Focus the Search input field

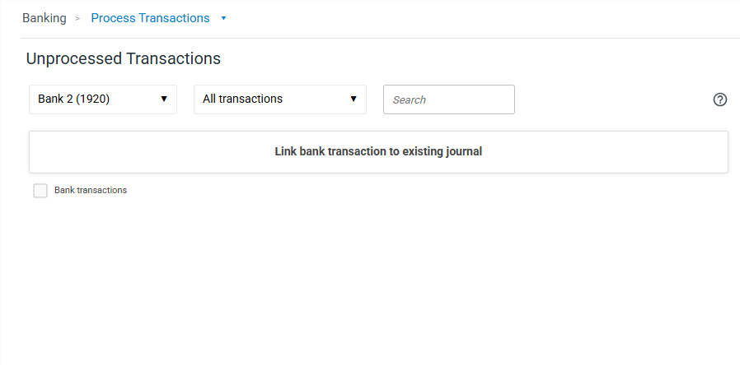point(449,99)
